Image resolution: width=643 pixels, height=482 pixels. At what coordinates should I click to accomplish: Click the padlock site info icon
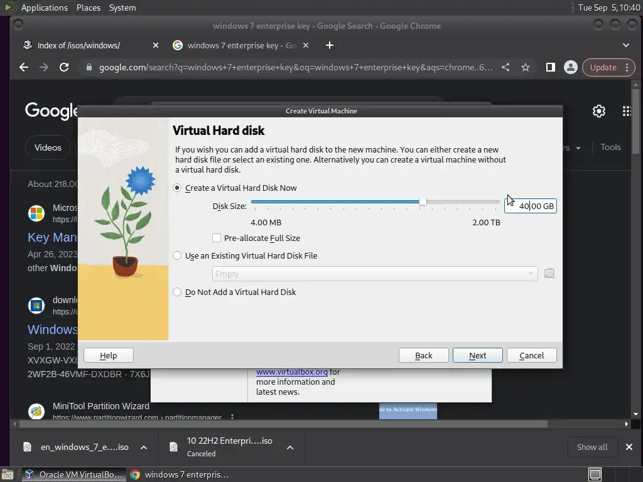click(x=89, y=67)
